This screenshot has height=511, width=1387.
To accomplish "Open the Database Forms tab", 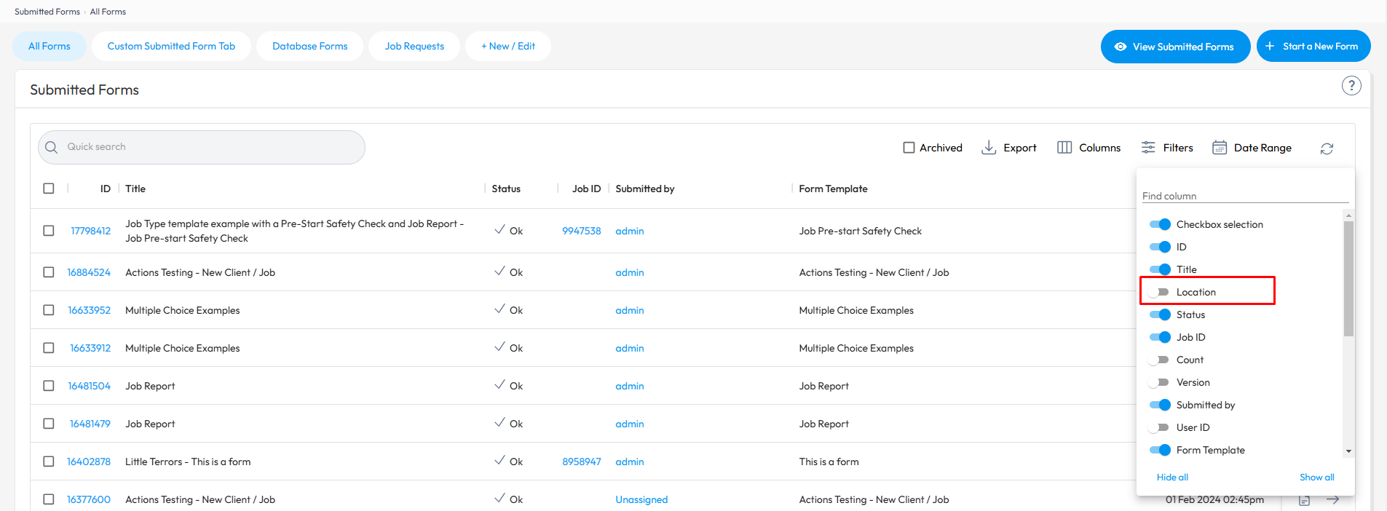I will pyautogui.click(x=310, y=46).
